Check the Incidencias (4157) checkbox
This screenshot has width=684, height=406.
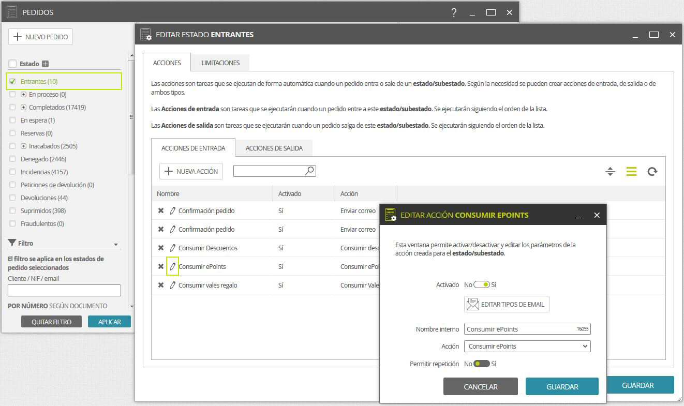point(12,172)
